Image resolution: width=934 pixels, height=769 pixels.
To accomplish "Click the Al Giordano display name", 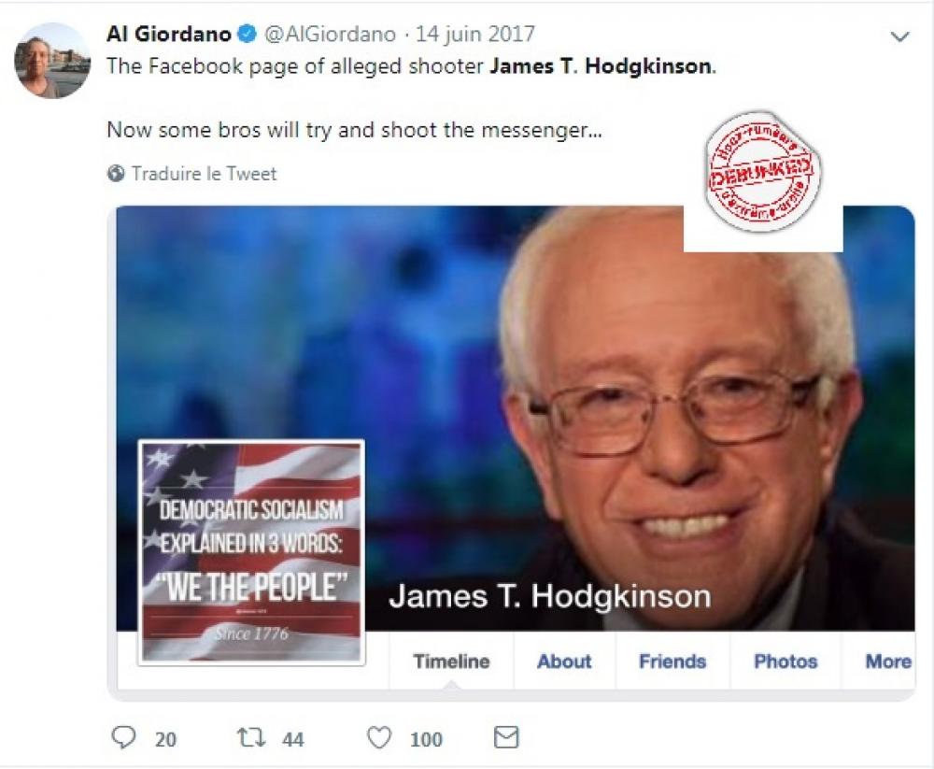I will [168, 34].
